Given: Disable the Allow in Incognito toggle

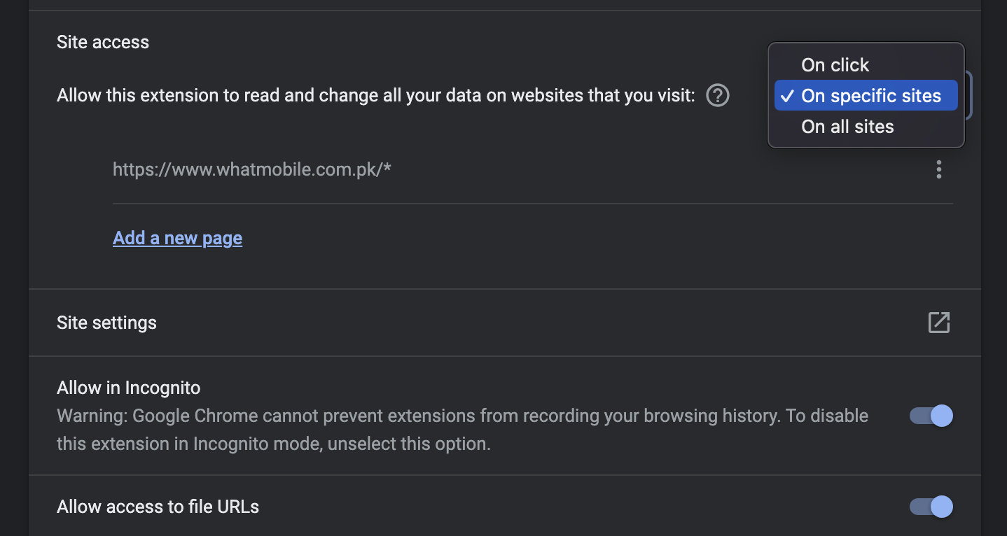Looking at the screenshot, I should point(931,416).
